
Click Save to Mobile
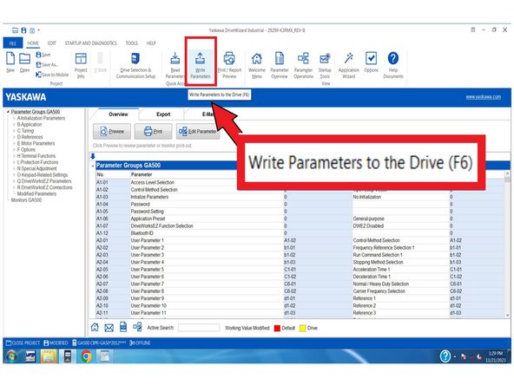[x=52, y=75]
